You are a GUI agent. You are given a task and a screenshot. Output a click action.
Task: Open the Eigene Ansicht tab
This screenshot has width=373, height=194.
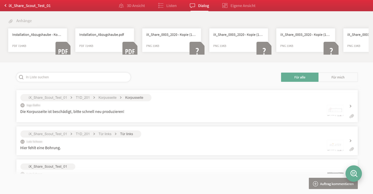[x=239, y=5]
